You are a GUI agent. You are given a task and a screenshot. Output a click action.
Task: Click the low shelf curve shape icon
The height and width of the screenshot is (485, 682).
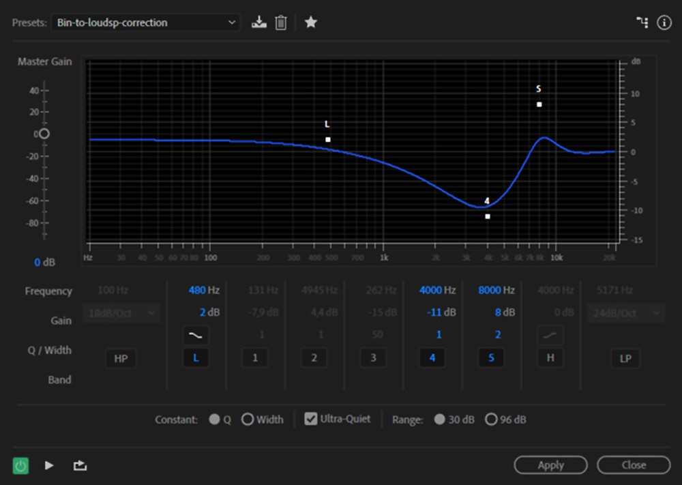[x=195, y=335]
